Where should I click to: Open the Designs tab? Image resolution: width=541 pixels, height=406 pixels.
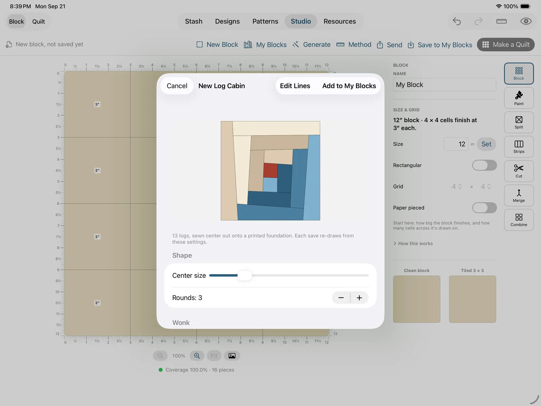pos(227,21)
